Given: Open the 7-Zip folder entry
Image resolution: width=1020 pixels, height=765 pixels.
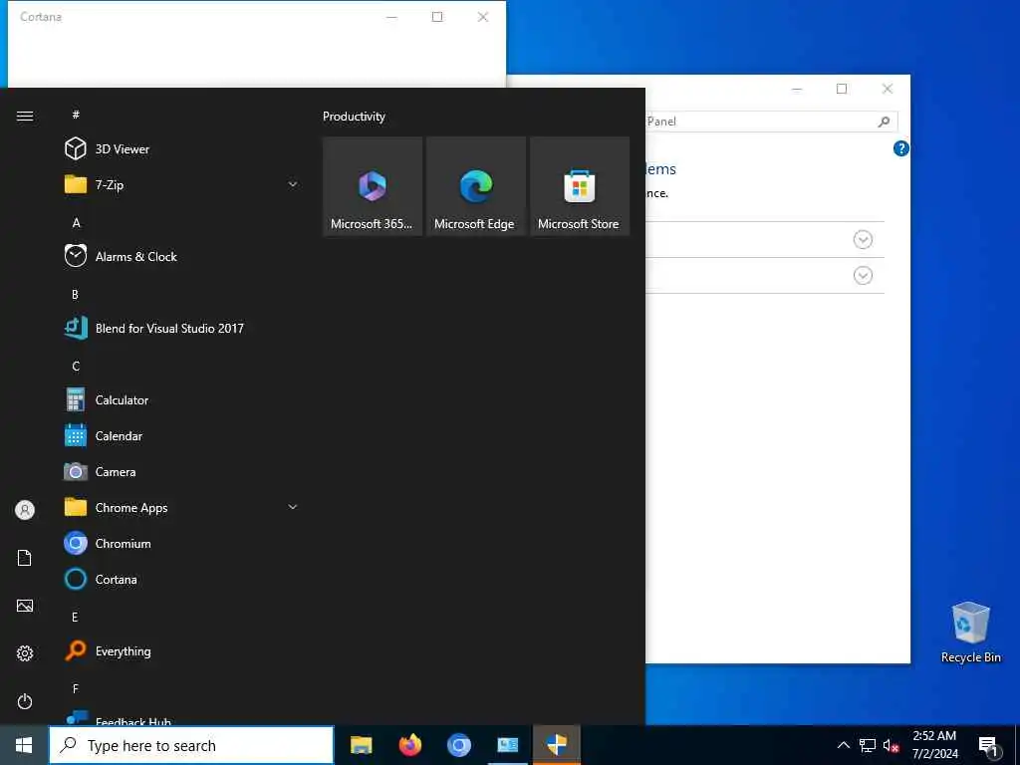Looking at the screenshot, I should click(182, 184).
